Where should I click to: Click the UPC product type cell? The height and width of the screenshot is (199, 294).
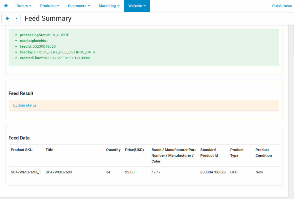233,172
